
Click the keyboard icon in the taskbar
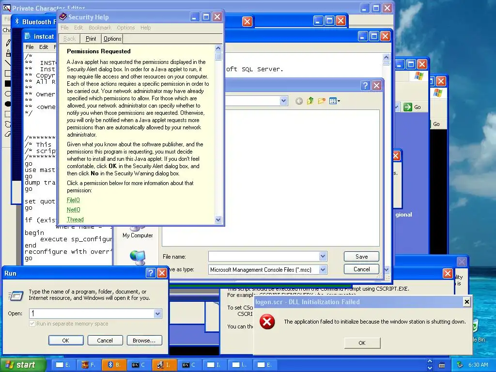pos(442,365)
